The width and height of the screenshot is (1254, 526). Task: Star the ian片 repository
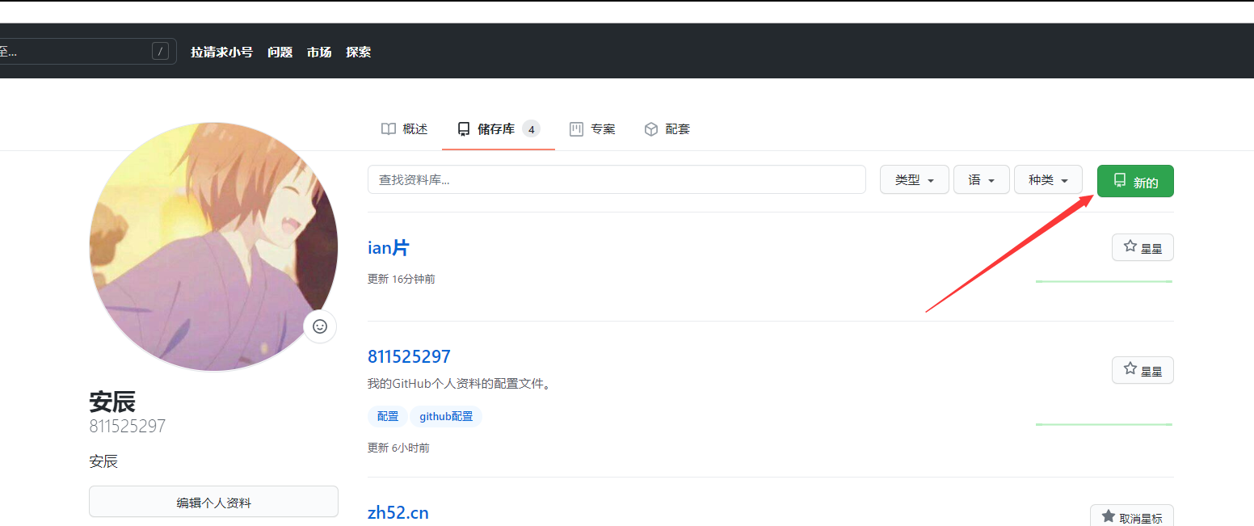click(1142, 247)
